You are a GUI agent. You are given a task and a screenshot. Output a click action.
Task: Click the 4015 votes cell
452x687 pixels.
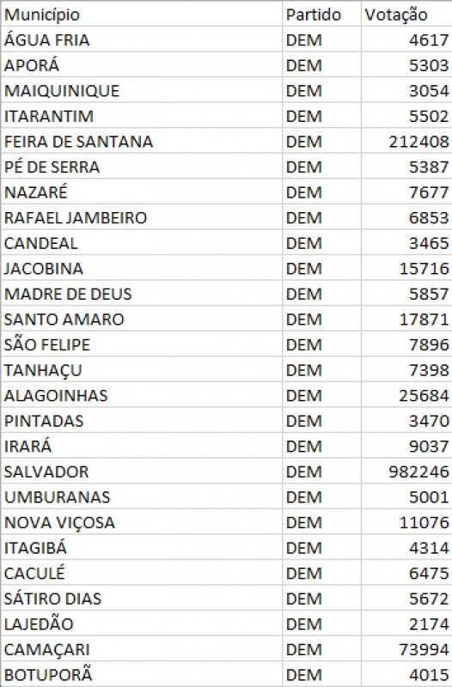[406, 674]
